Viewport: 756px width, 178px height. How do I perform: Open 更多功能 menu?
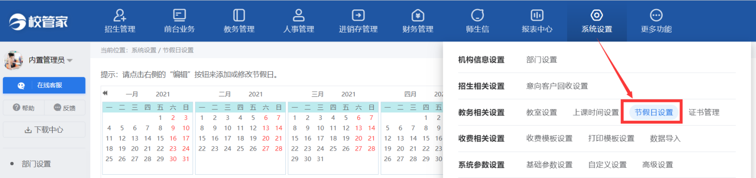656,21
